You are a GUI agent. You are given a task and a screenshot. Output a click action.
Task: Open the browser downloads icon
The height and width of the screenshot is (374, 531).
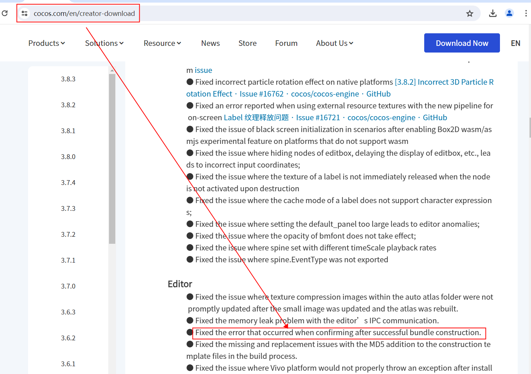pos(493,13)
